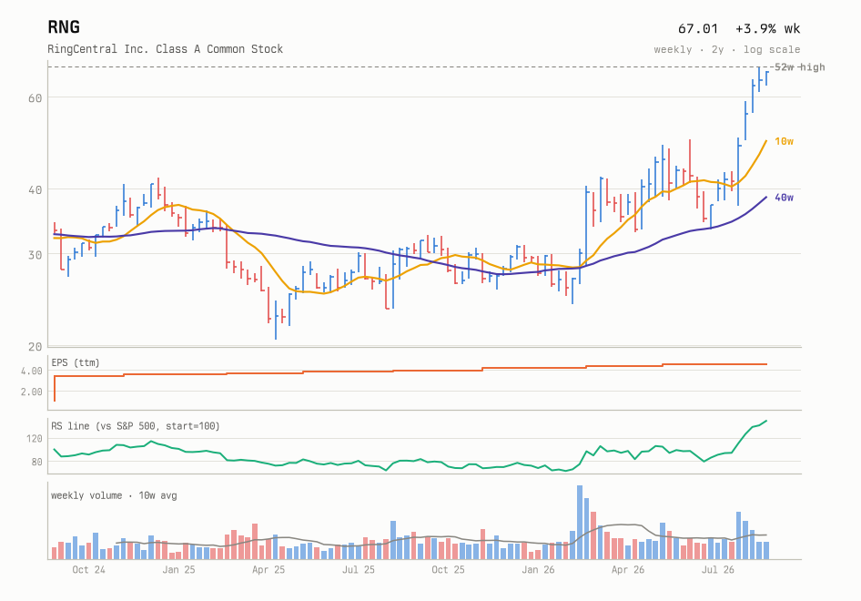Click the end of the green RS line
Image resolution: width=861 pixels, height=601 pixels.
point(766,421)
